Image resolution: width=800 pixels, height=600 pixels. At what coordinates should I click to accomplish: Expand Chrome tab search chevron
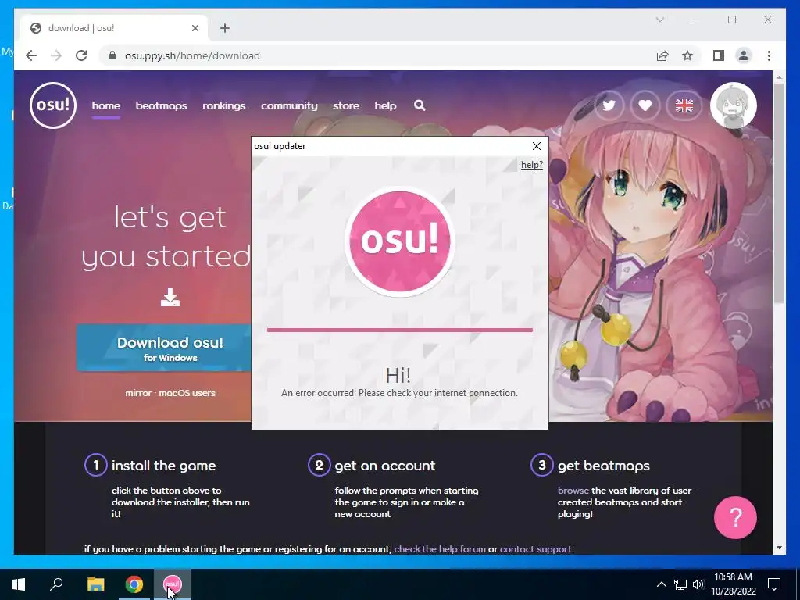(x=659, y=20)
